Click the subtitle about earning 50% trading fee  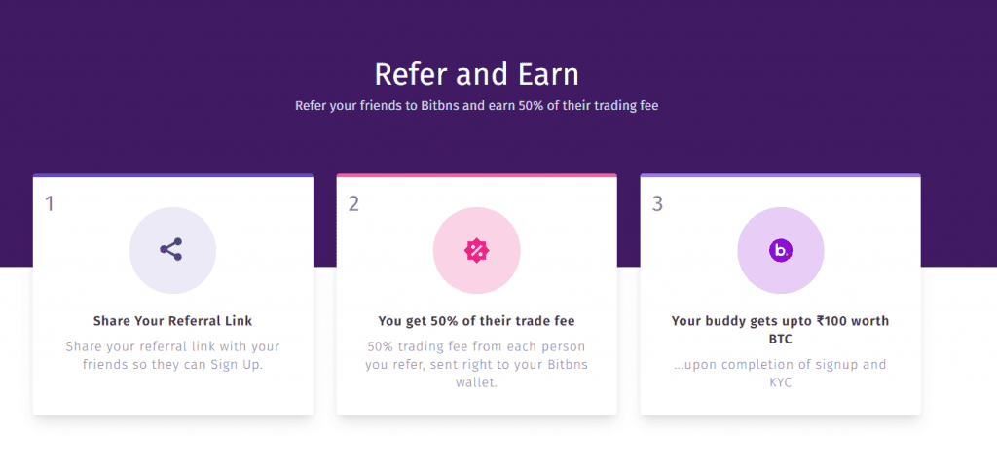point(476,105)
